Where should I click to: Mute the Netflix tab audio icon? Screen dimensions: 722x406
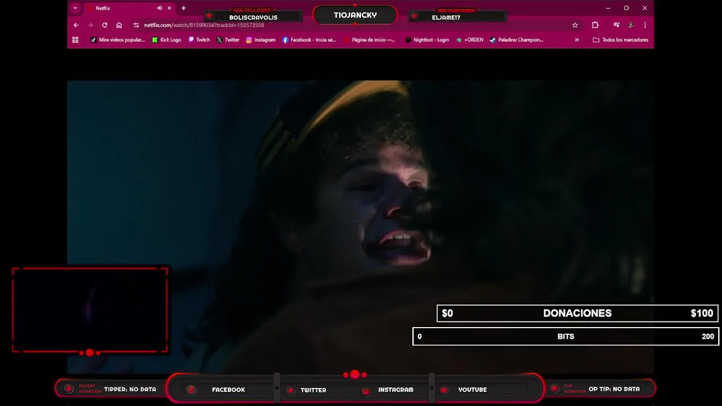160,8
